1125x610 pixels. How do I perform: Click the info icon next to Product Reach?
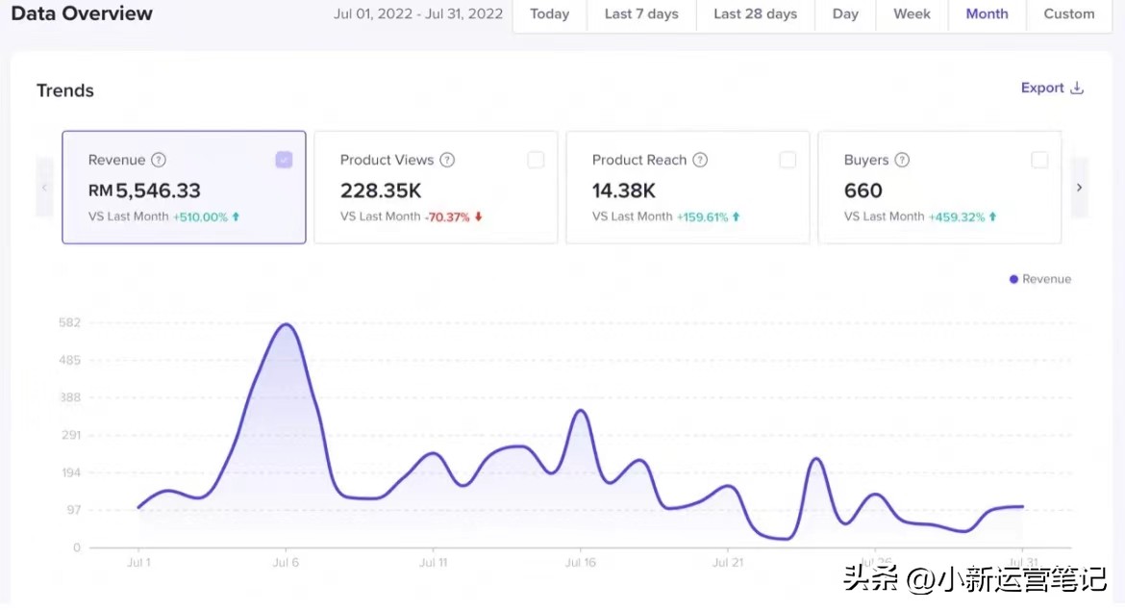700,161
